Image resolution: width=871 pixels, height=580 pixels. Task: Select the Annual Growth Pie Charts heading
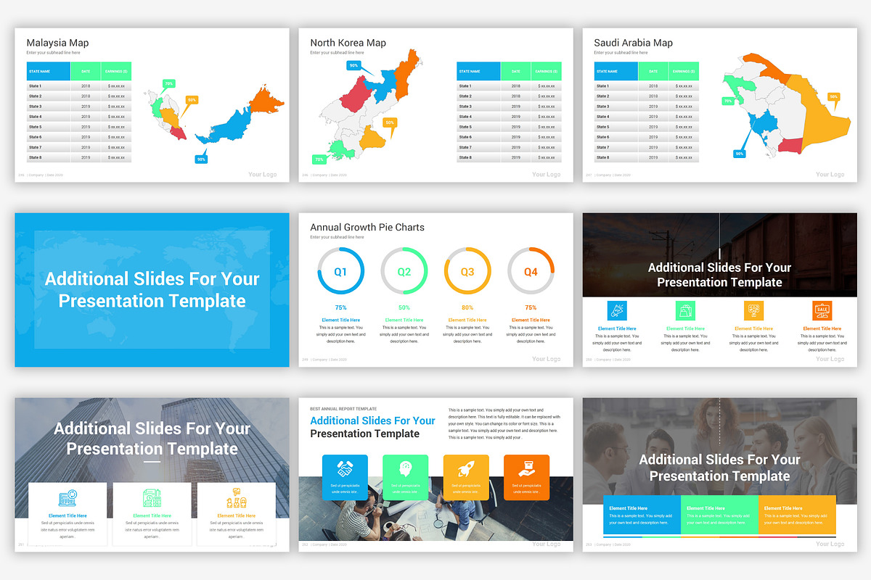click(x=367, y=227)
